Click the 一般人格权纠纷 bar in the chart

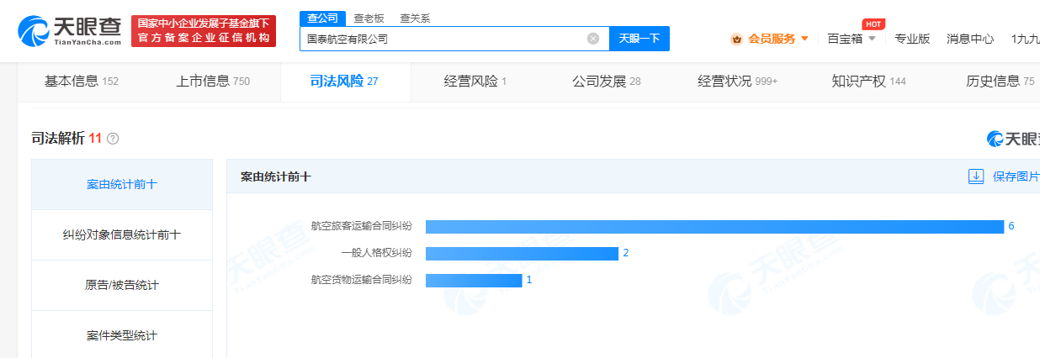(522, 254)
